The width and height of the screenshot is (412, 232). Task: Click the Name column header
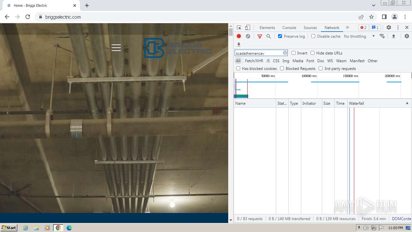[x=255, y=103]
